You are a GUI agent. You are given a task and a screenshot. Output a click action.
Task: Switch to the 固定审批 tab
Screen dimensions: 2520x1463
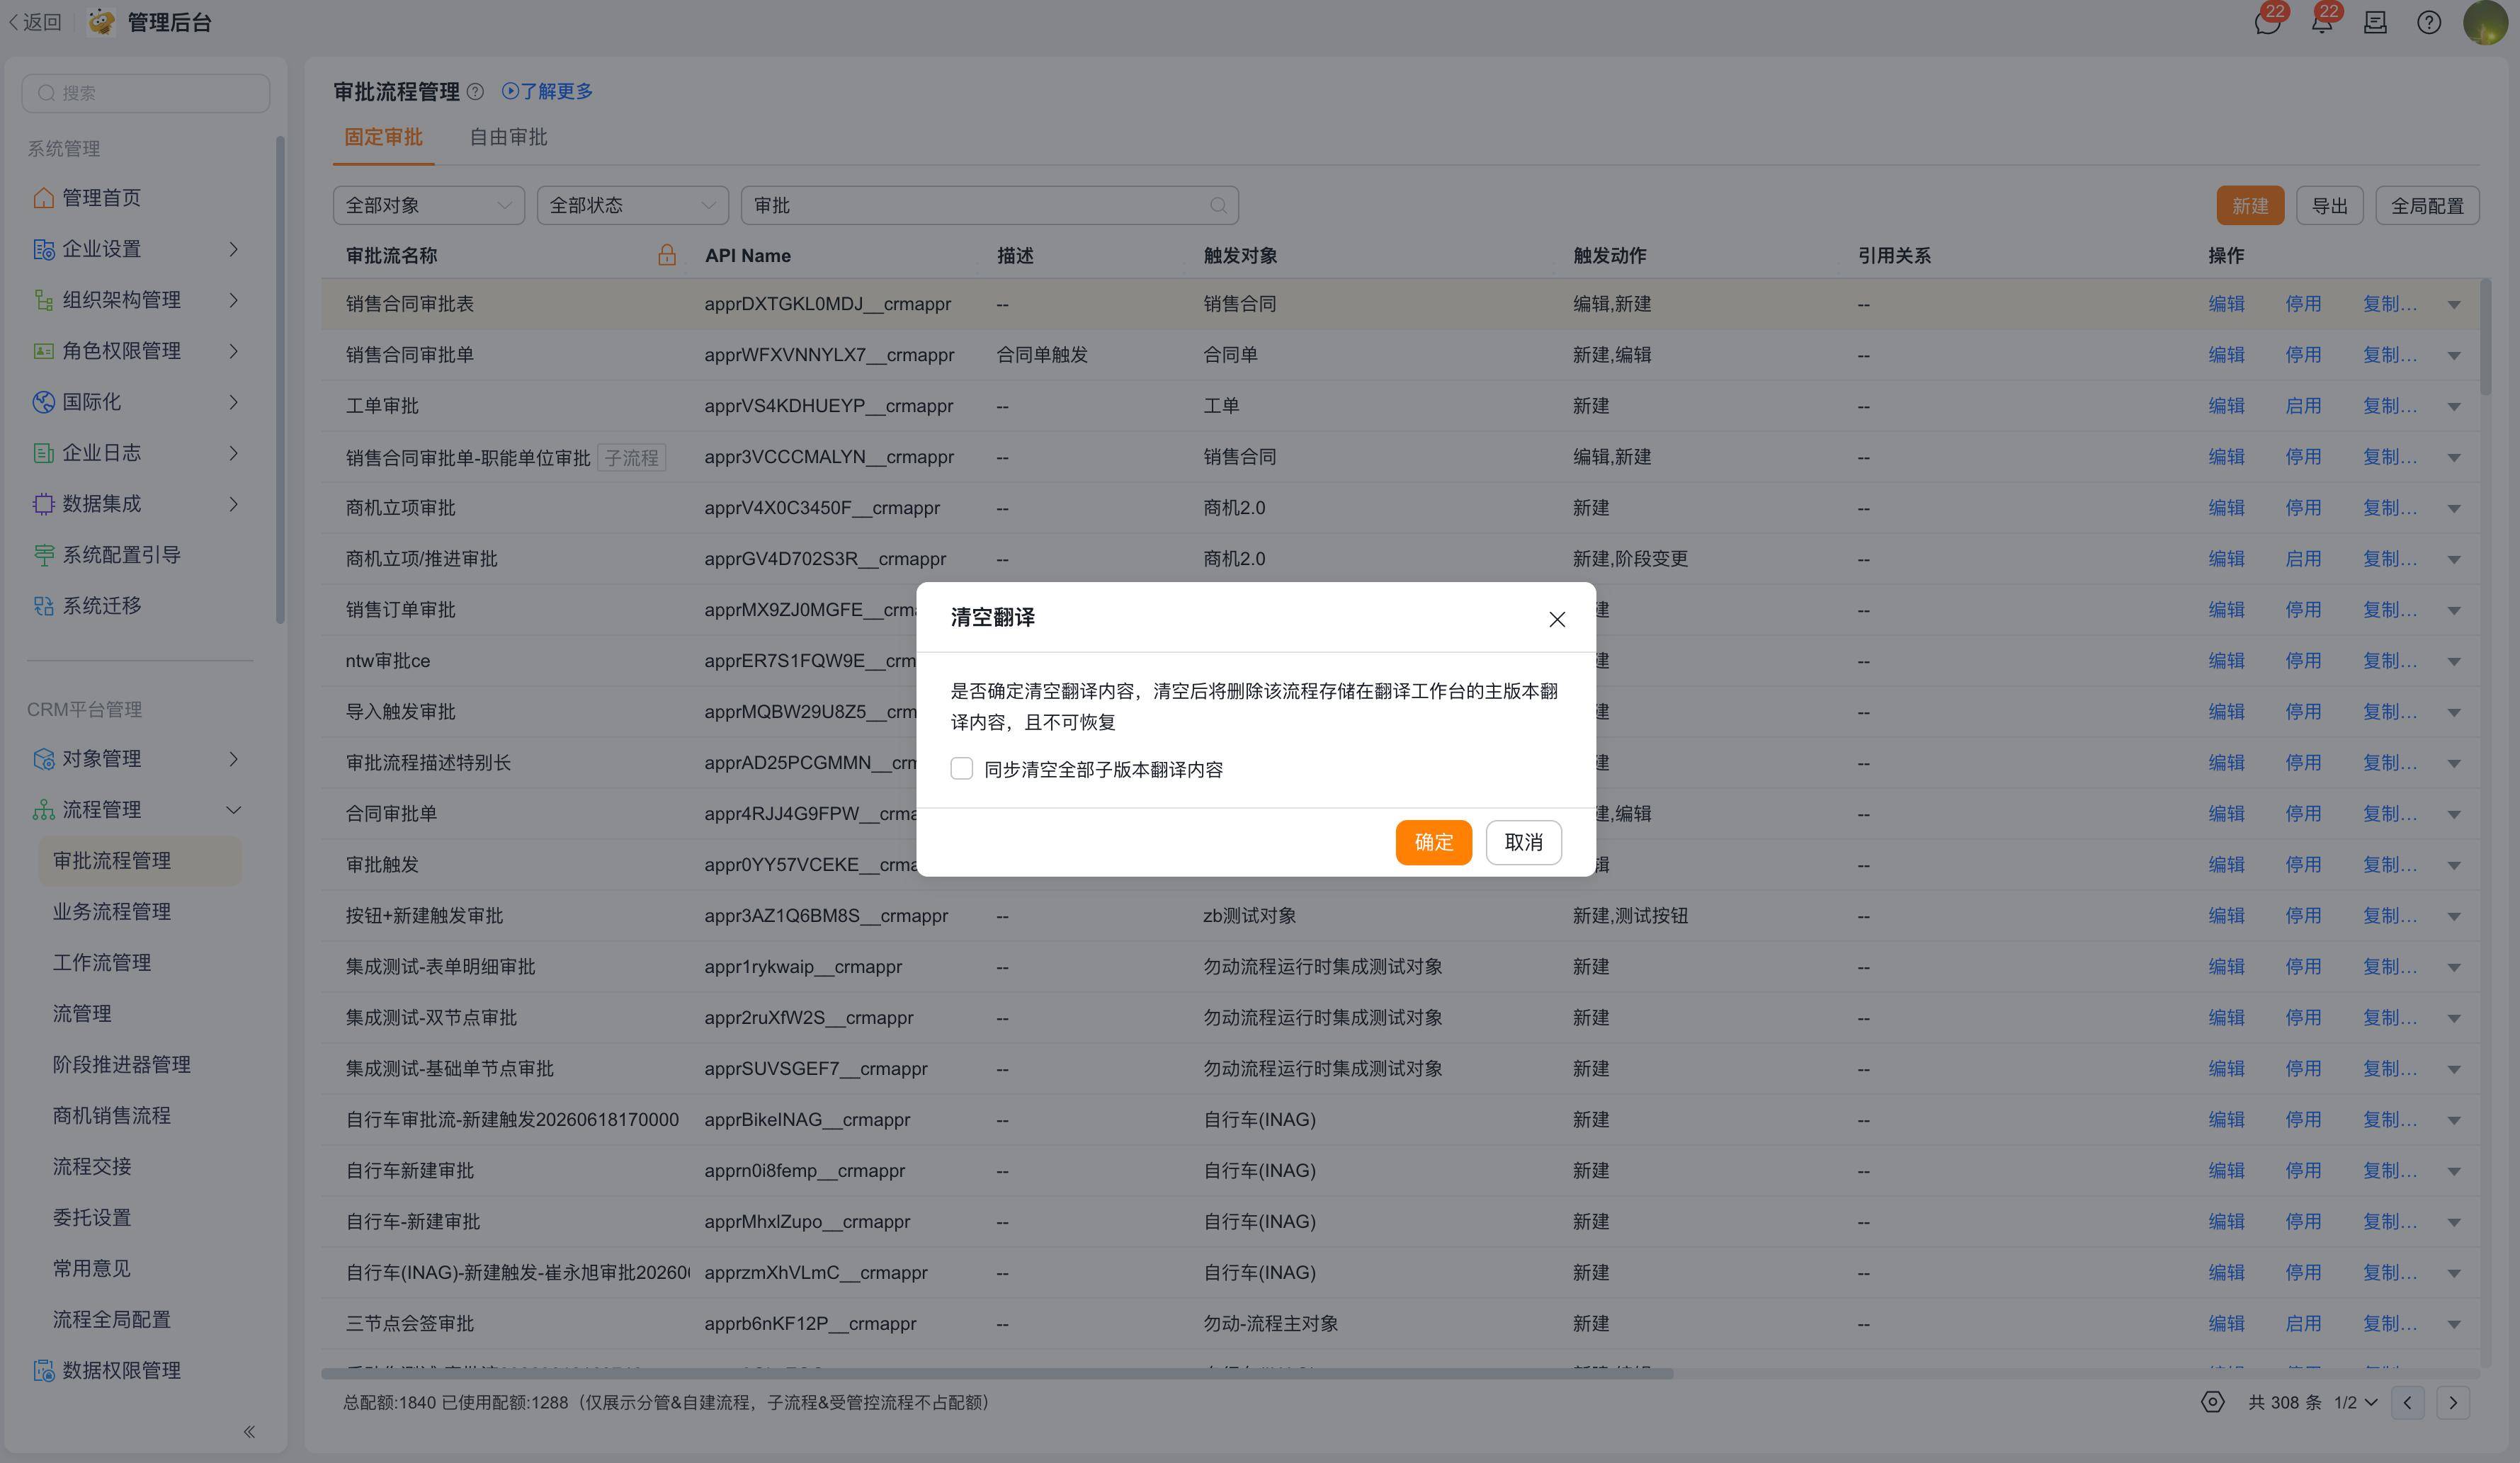tap(383, 137)
